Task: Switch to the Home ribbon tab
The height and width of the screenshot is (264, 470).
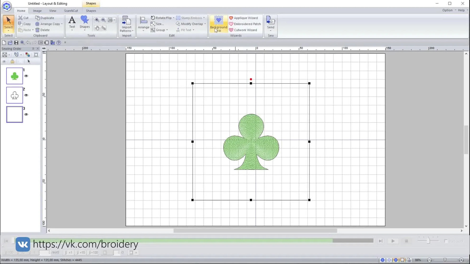Action: (x=21, y=11)
